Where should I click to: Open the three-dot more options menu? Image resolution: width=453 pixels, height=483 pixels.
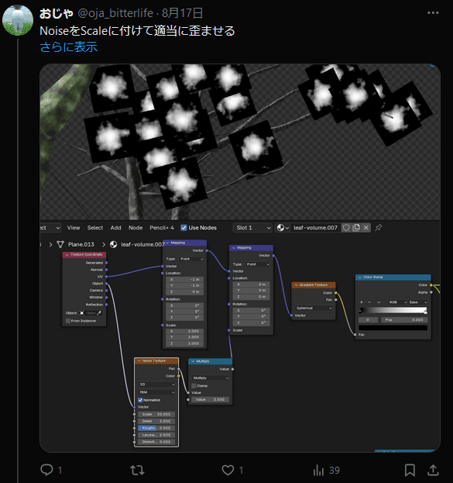click(x=433, y=12)
